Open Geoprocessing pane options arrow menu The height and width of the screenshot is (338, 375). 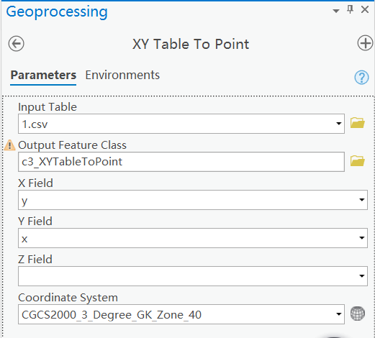click(x=336, y=11)
